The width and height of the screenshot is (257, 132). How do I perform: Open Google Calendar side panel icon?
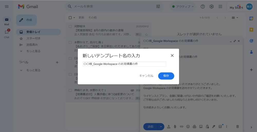pos(251,19)
